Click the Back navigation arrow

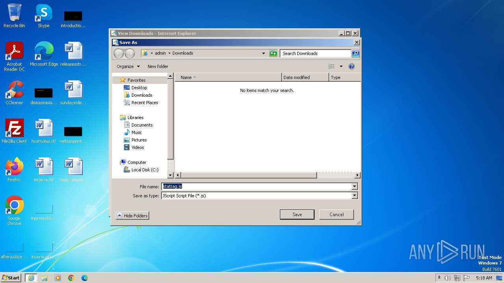(119, 53)
